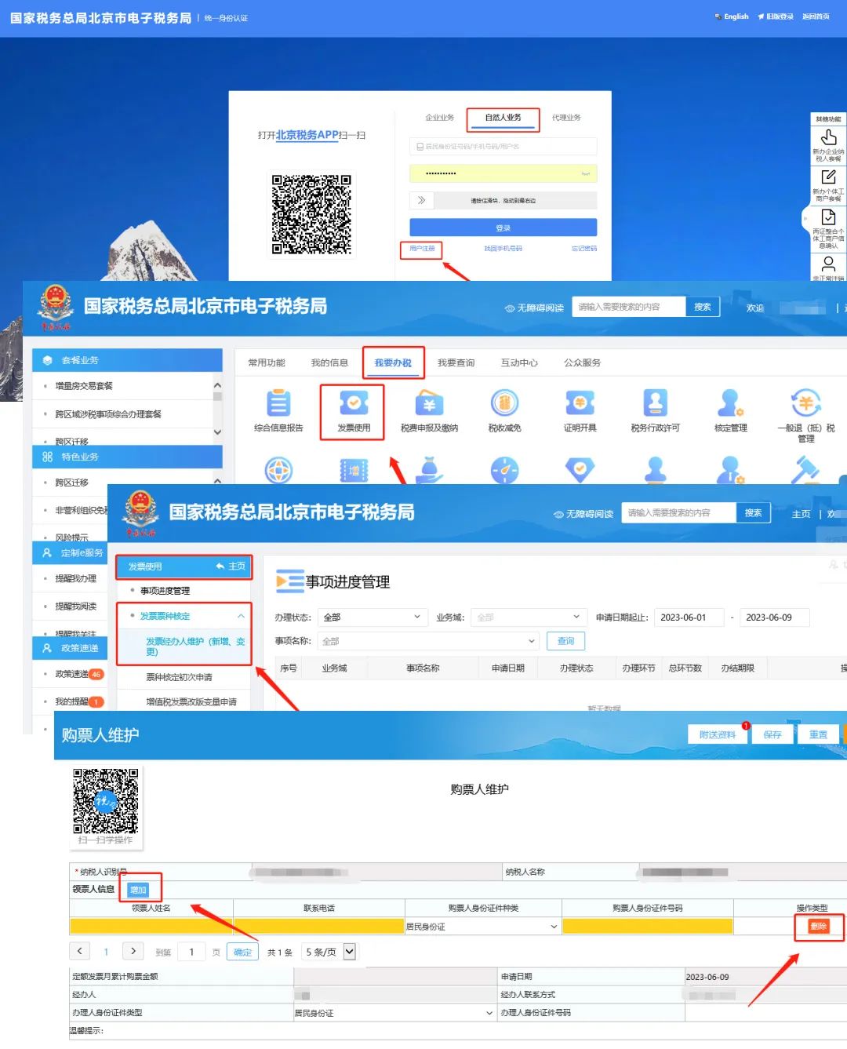Switch to the 常用功能 tab
847x1049 pixels.
267,362
